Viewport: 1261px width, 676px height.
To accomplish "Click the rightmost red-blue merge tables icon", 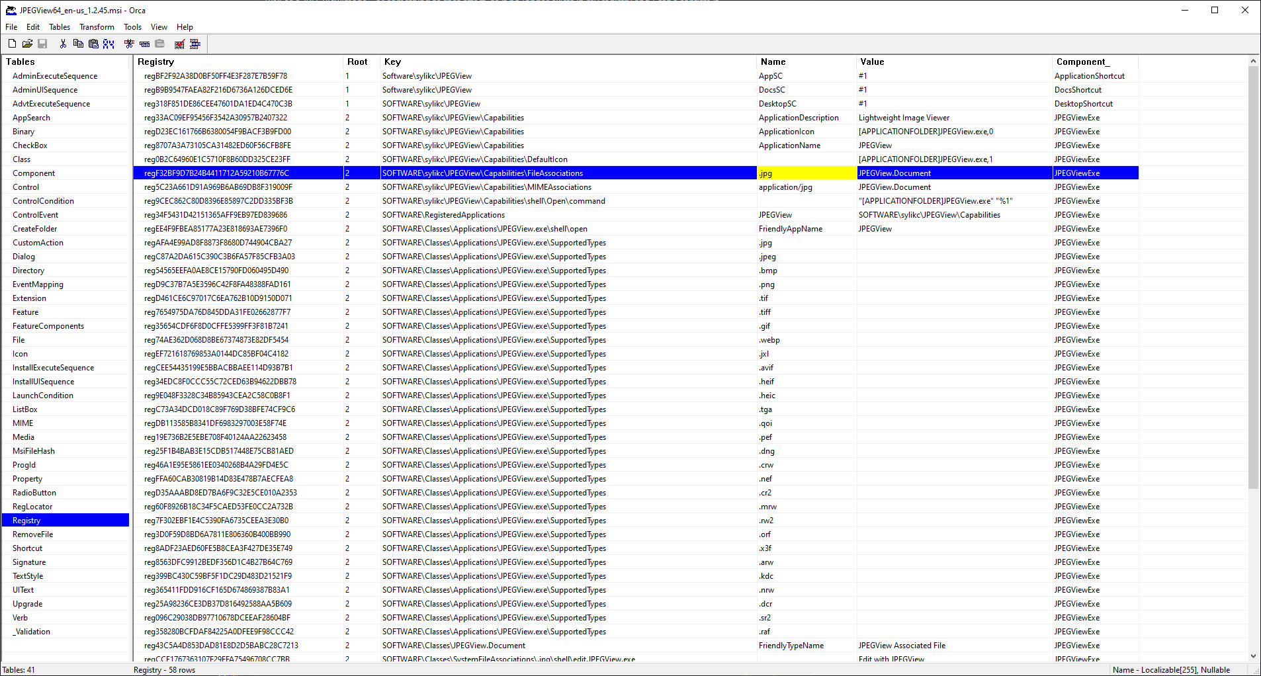I will click(195, 44).
